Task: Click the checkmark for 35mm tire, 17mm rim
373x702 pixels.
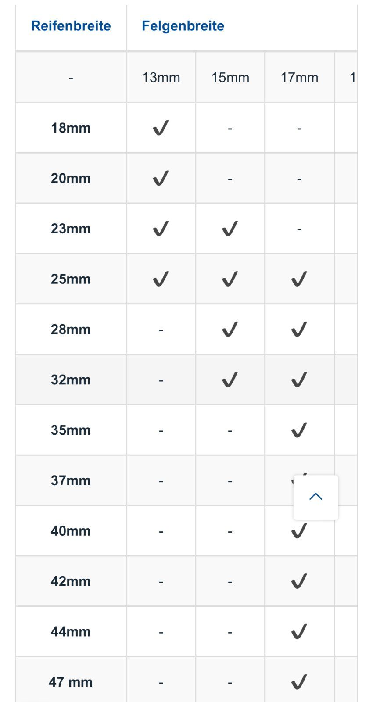Action: pyautogui.click(x=299, y=430)
